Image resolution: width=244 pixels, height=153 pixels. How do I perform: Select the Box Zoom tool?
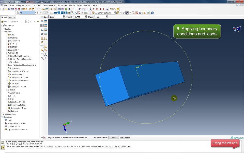133,13
